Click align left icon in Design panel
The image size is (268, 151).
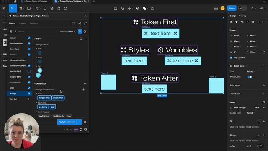(231, 22)
